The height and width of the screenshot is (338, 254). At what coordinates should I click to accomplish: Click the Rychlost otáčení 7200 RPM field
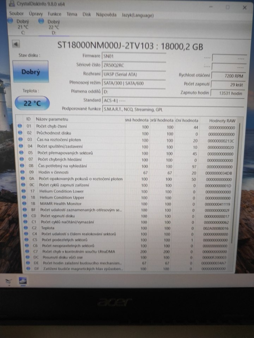click(x=228, y=76)
